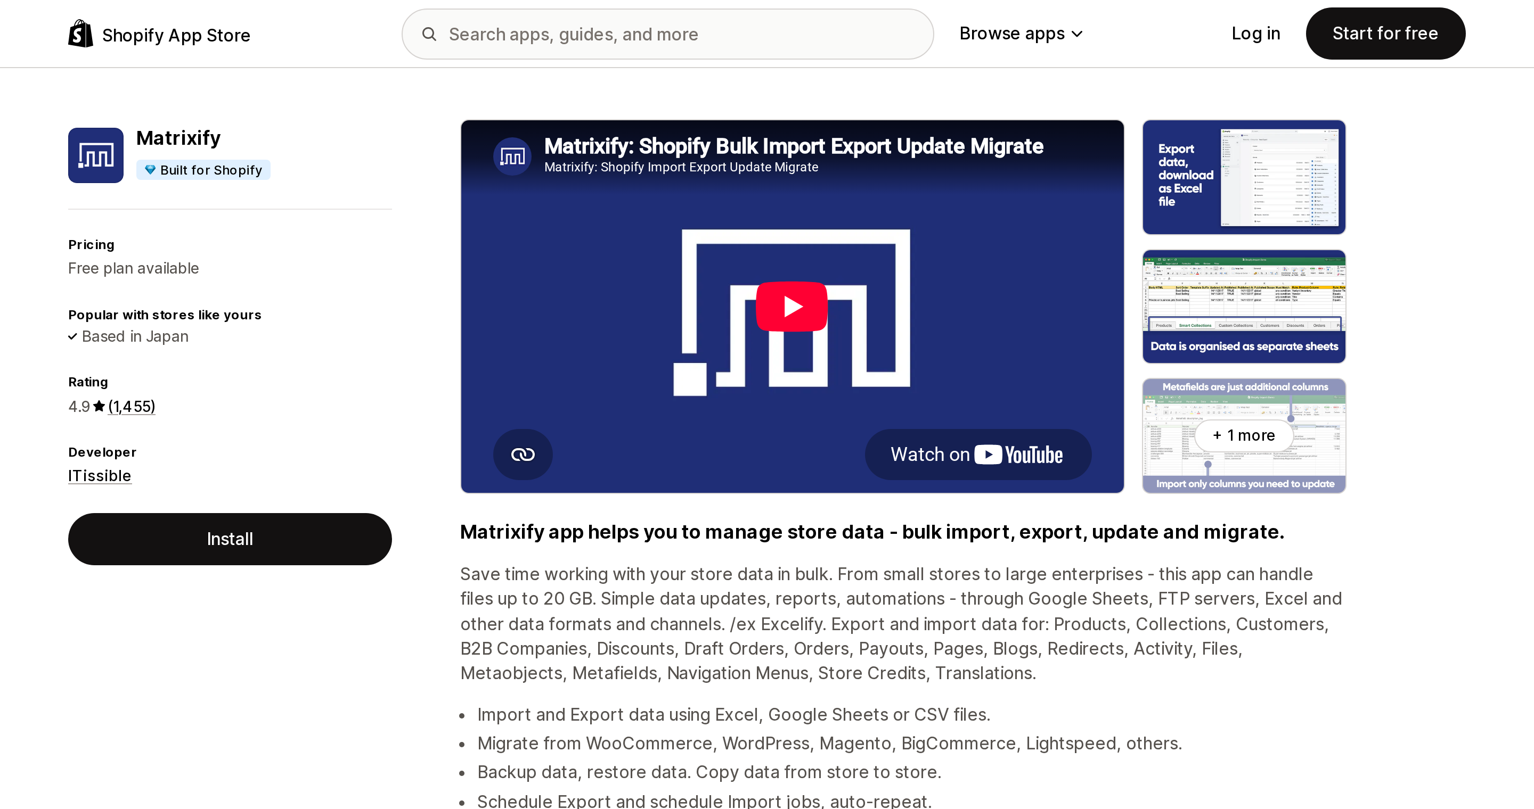
Task: Click the search magnifier icon
Action: click(x=429, y=34)
